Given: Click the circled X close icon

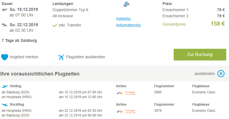Looking at the screenshot, I should click(x=221, y=74).
